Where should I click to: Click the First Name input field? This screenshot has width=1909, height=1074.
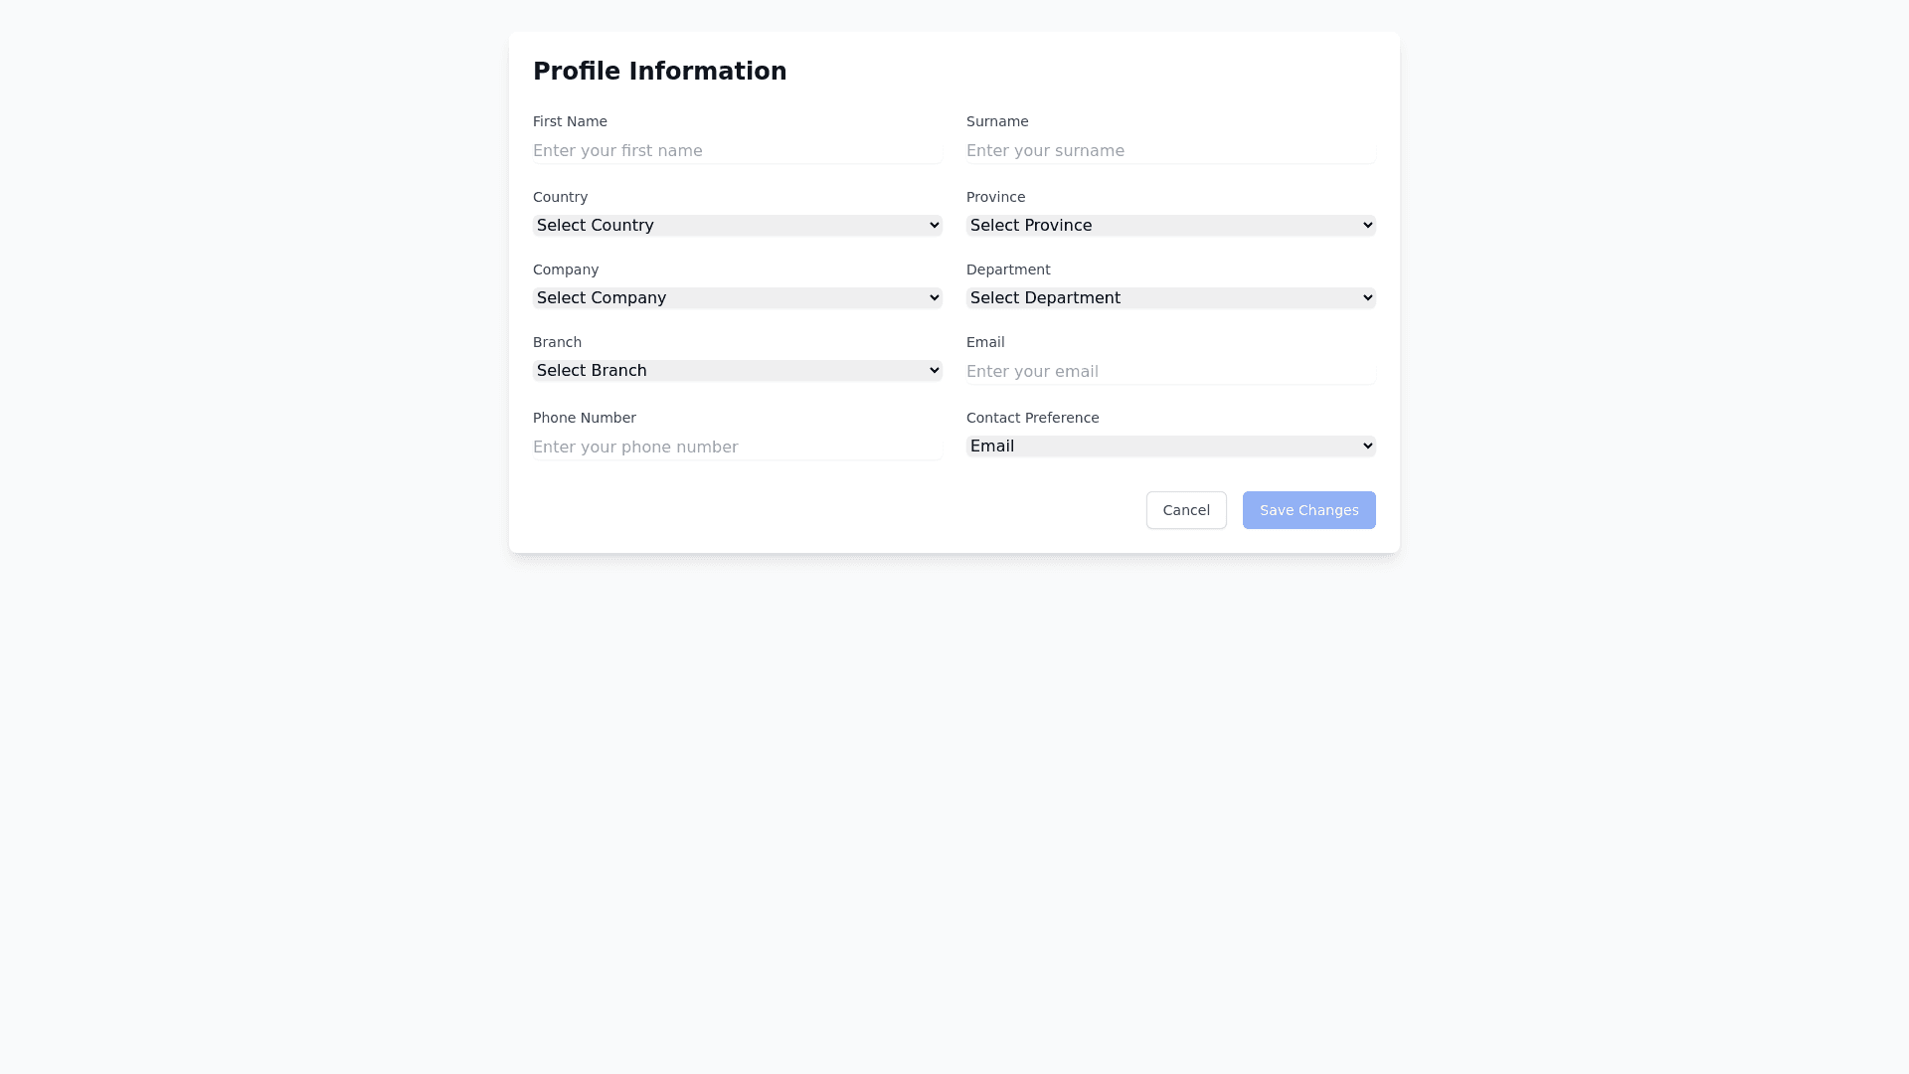coord(737,151)
